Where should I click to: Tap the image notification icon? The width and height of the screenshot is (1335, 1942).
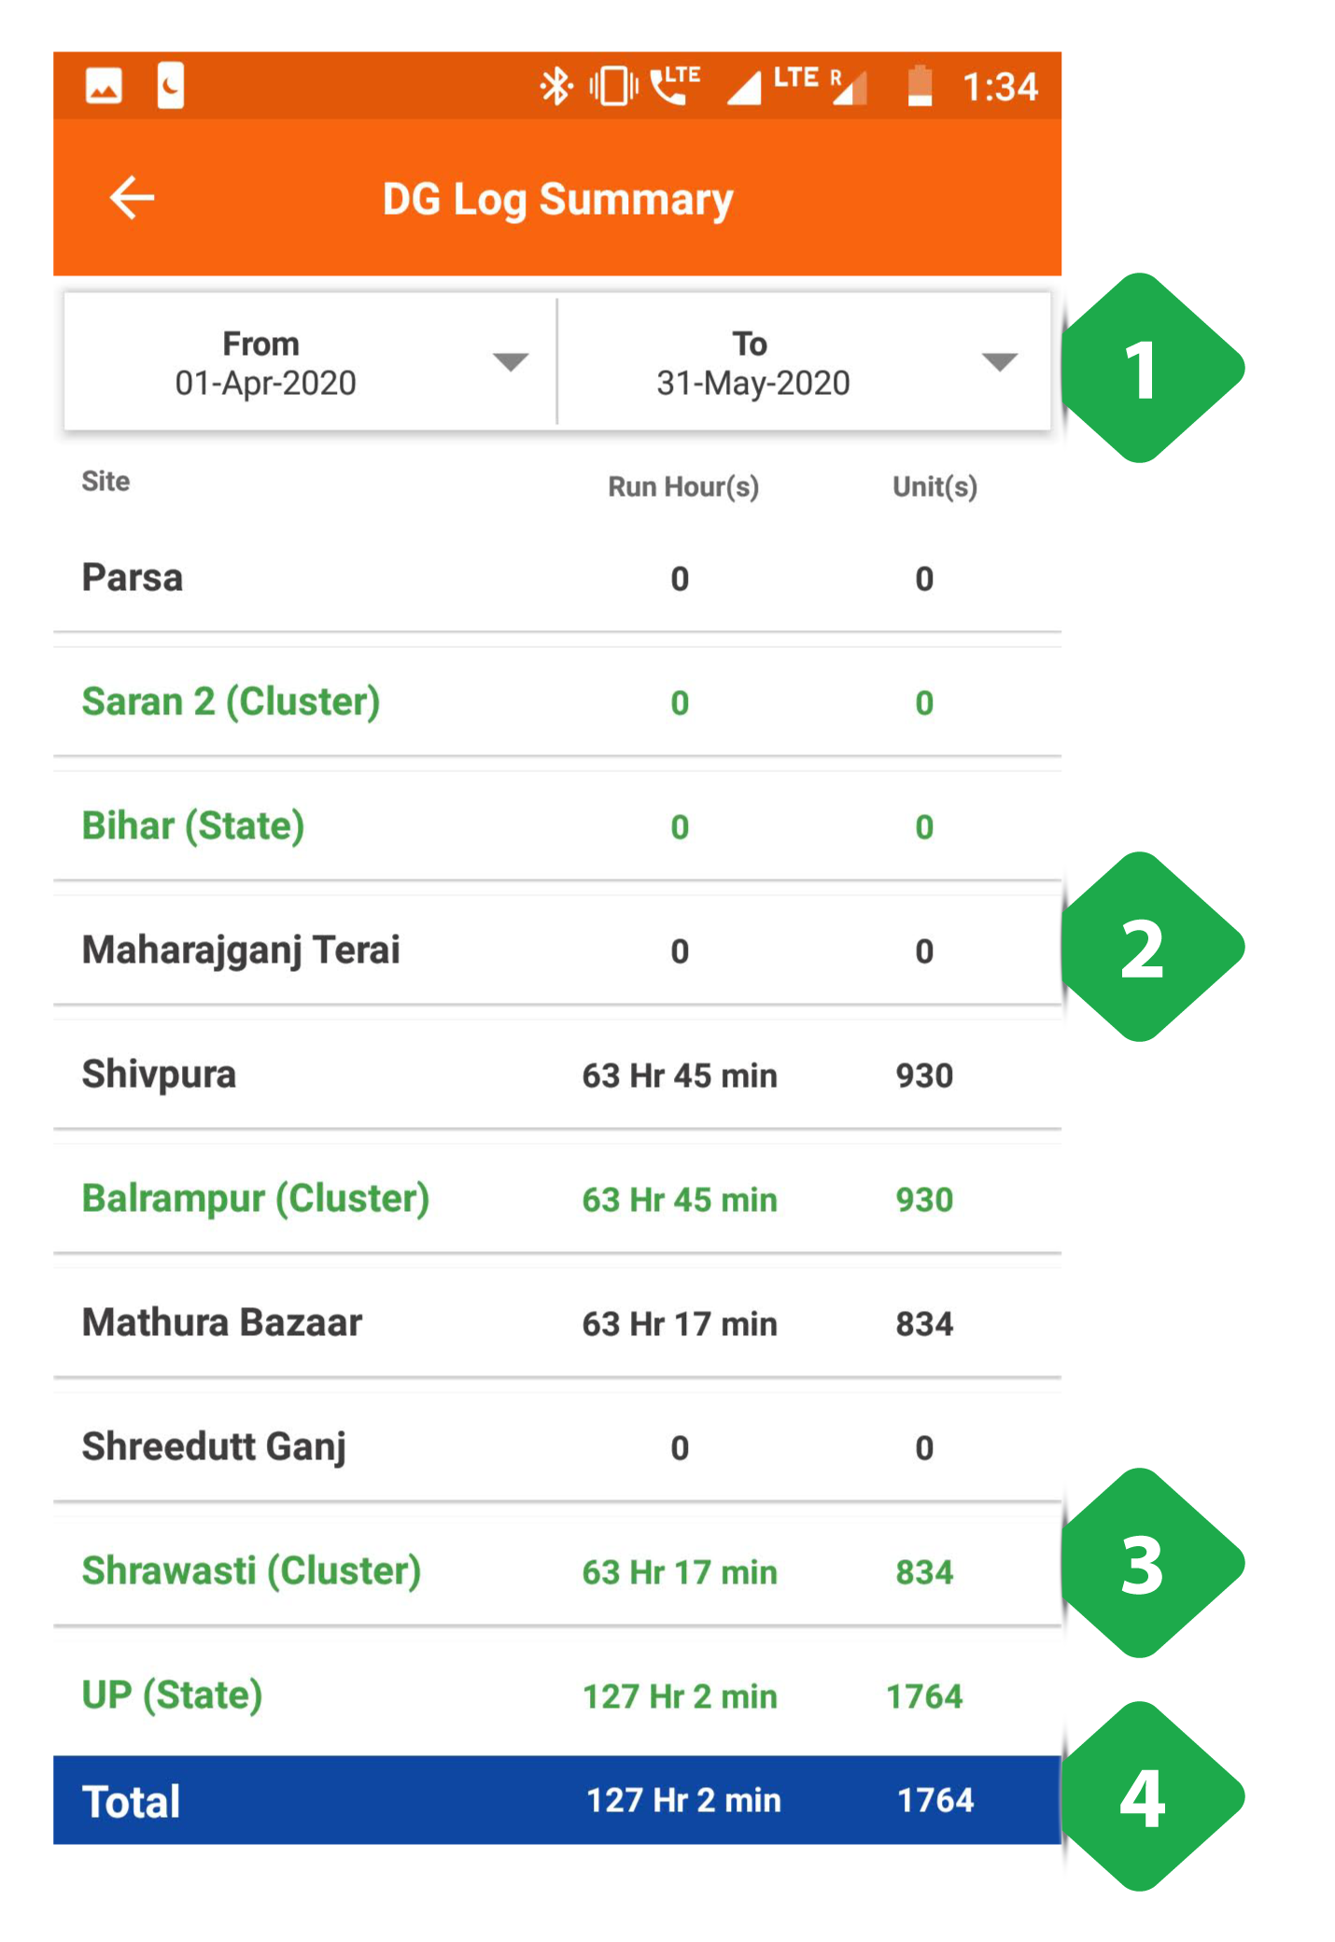coord(104,87)
